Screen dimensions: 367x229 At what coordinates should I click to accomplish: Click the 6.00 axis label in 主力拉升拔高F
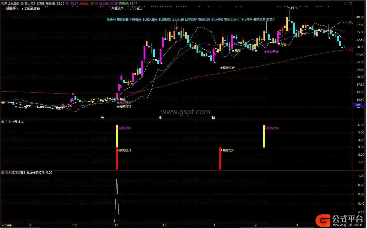click(361, 125)
